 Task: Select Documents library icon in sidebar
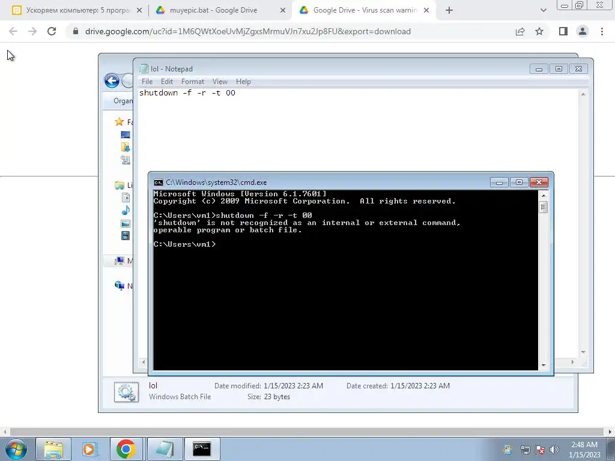pyautogui.click(x=126, y=197)
